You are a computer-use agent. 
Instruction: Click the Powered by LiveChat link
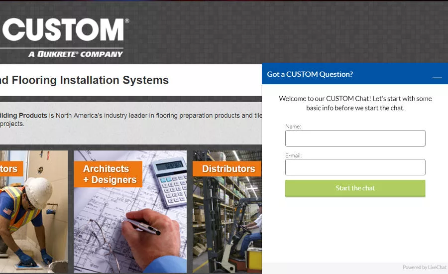[x=424, y=267]
